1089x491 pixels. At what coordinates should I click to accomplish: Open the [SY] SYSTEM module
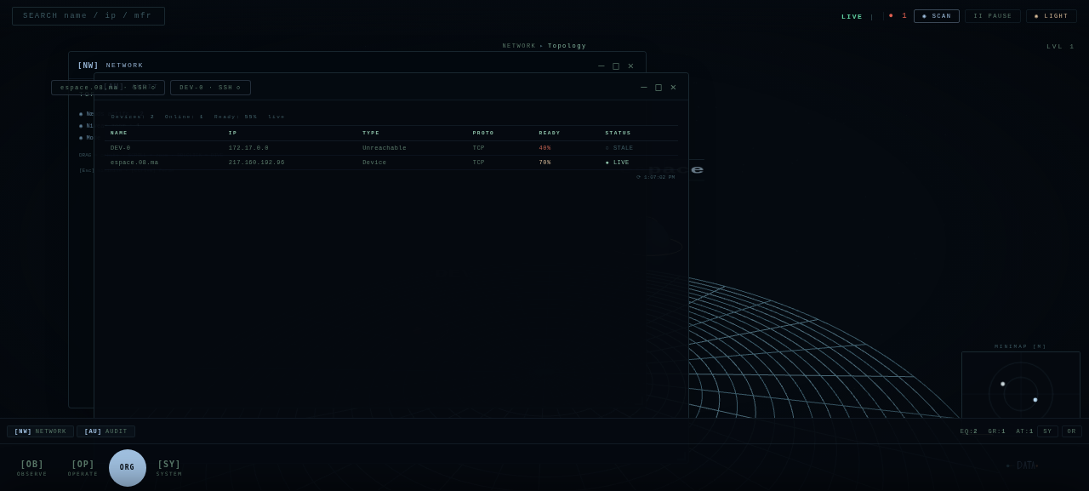[x=169, y=468]
